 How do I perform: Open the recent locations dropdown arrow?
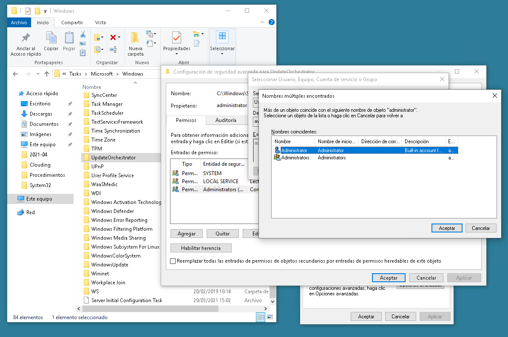click(38, 74)
